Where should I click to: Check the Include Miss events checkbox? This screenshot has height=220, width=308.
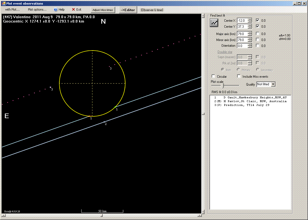[239, 76]
